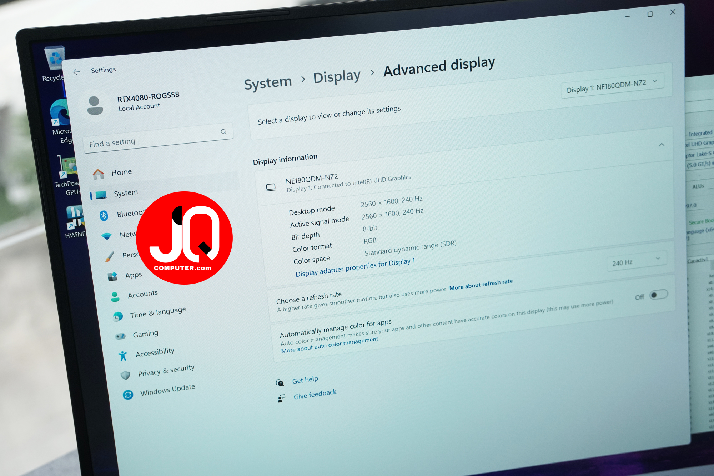Select System in the sidebar
The image size is (714, 476).
(x=126, y=193)
